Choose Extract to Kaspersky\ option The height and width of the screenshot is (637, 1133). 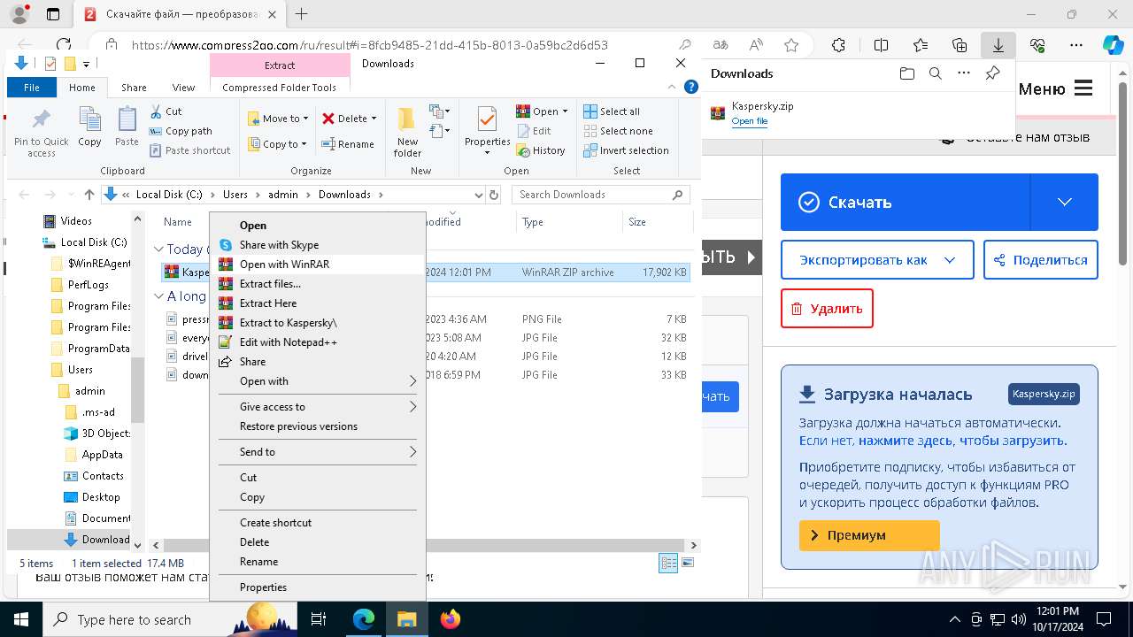pyautogui.click(x=318, y=323)
